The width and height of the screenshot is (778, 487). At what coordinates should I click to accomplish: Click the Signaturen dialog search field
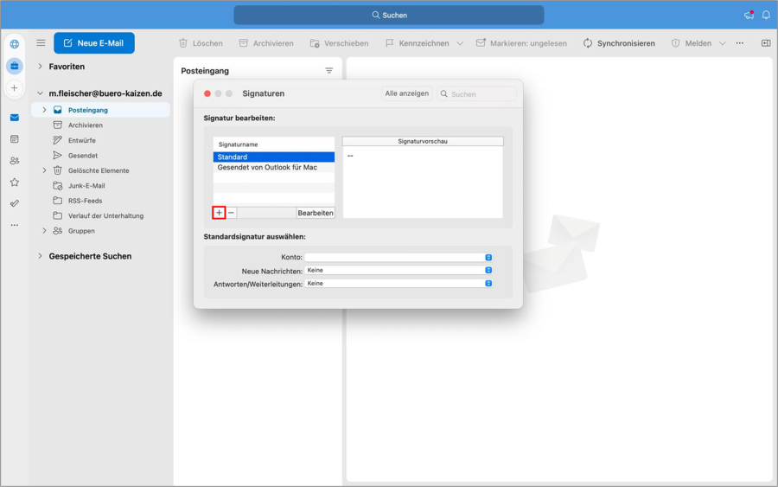(476, 93)
